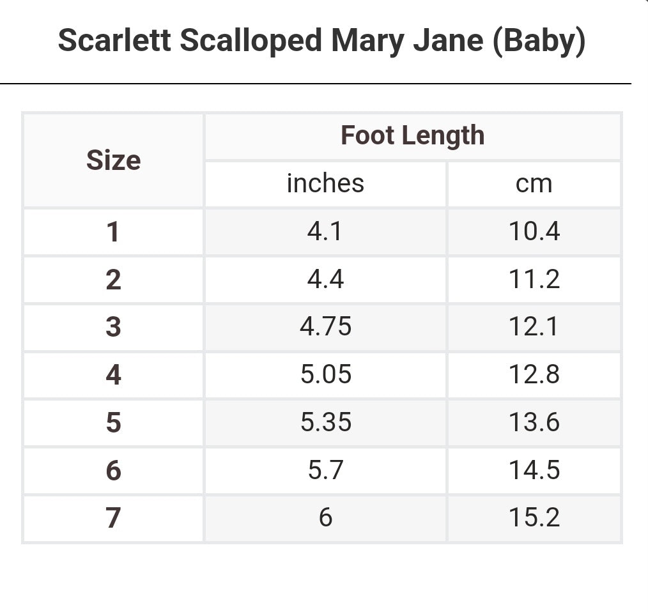Click the 5.7 inches value
Viewport: 648px width, 612px height.
pyautogui.click(x=325, y=470)
